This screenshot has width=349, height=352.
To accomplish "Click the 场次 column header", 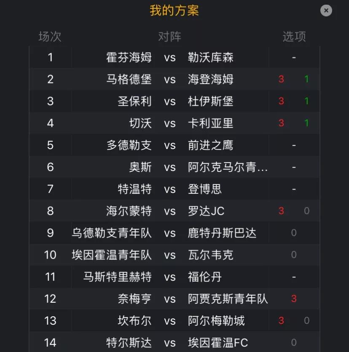I will tap(50, 36).
